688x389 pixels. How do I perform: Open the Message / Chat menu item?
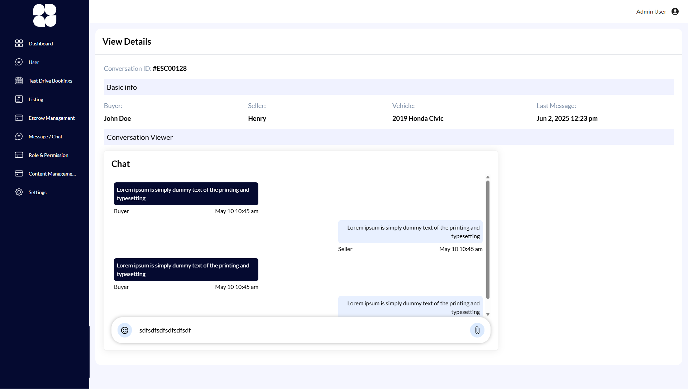pyautogui.click(x=45, y=137)
